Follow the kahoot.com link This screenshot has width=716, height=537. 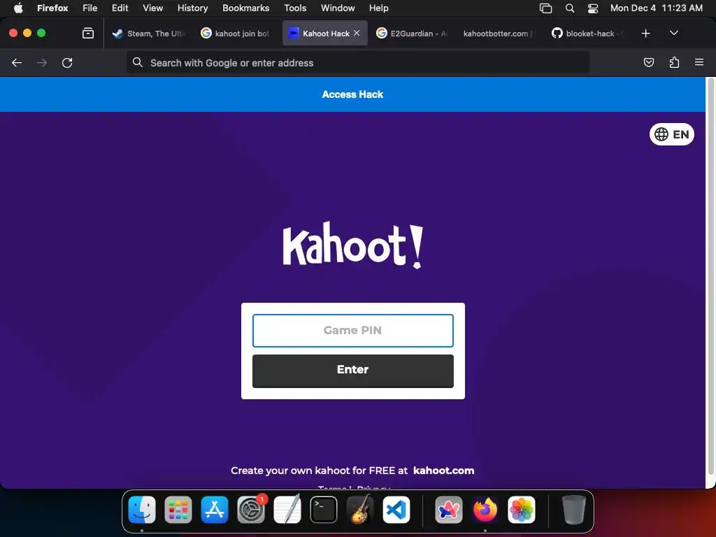[444, 471]
